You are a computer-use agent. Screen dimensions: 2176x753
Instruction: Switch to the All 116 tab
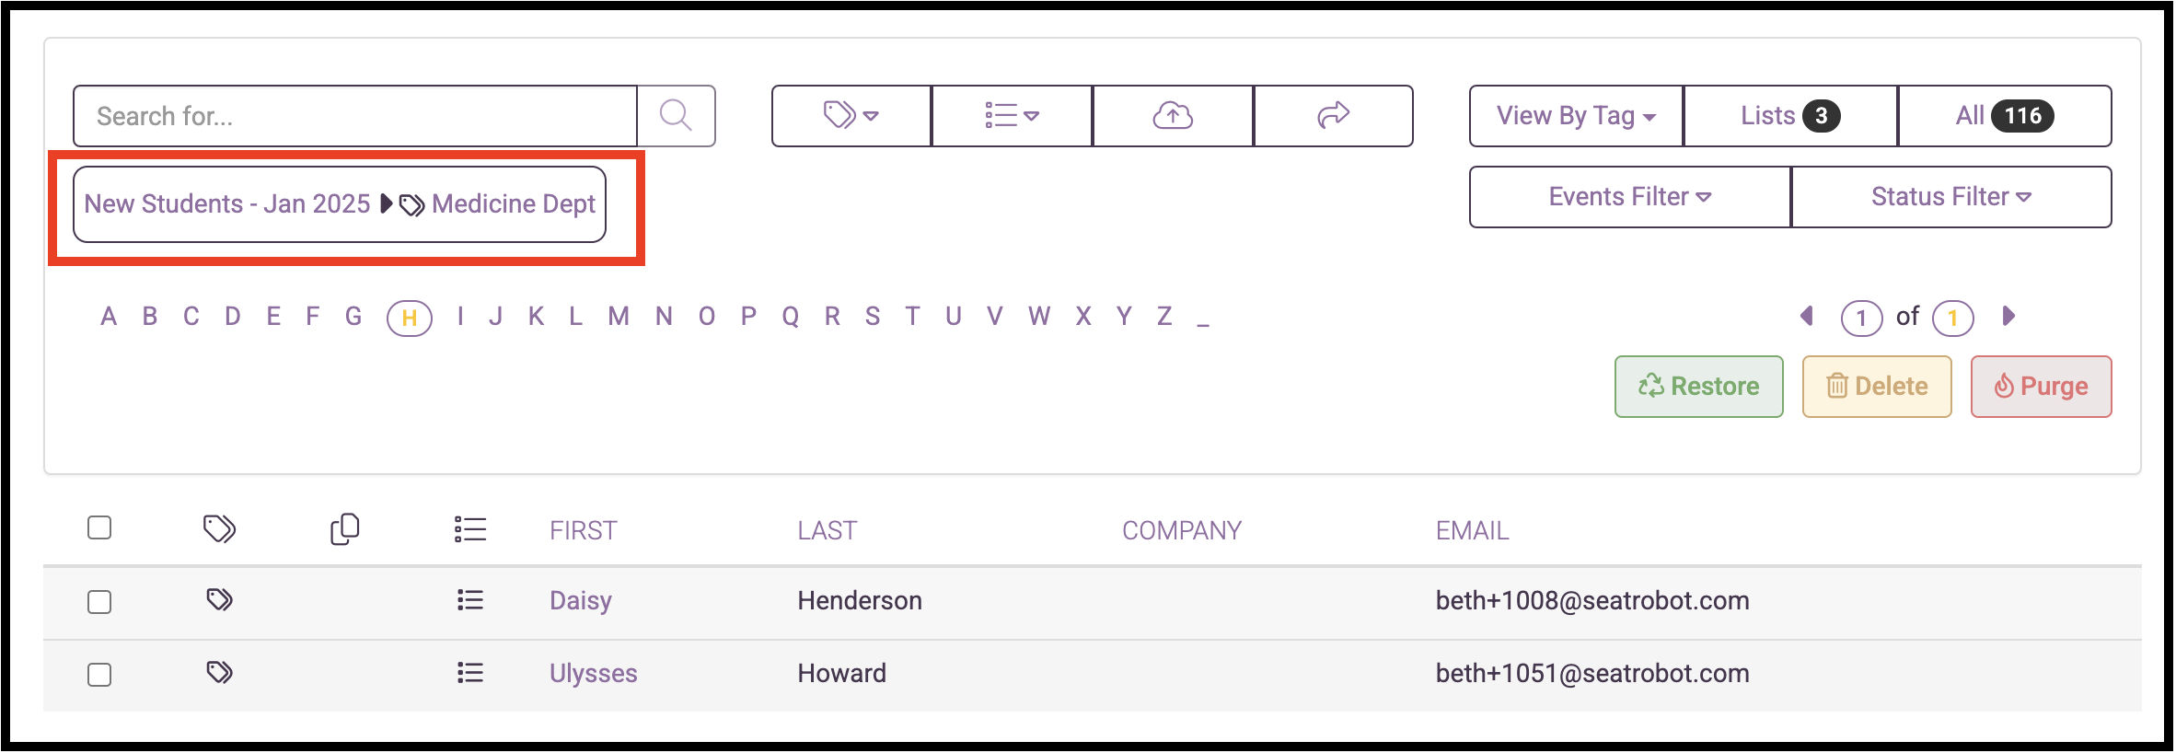(2005, 116)
